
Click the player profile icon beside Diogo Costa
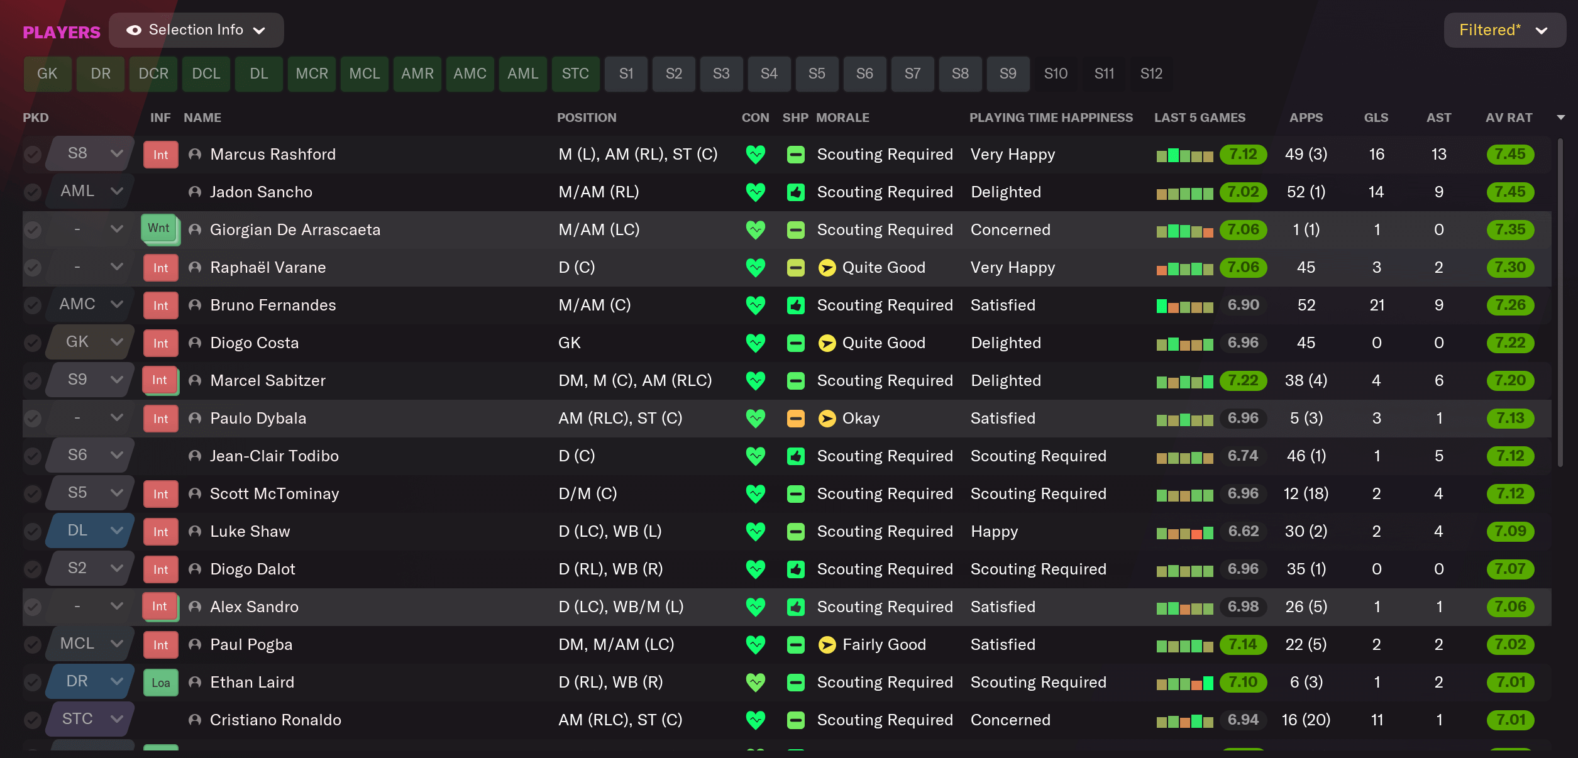194,343
